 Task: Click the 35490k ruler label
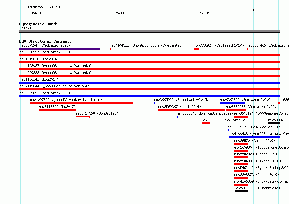click(203, 13)
